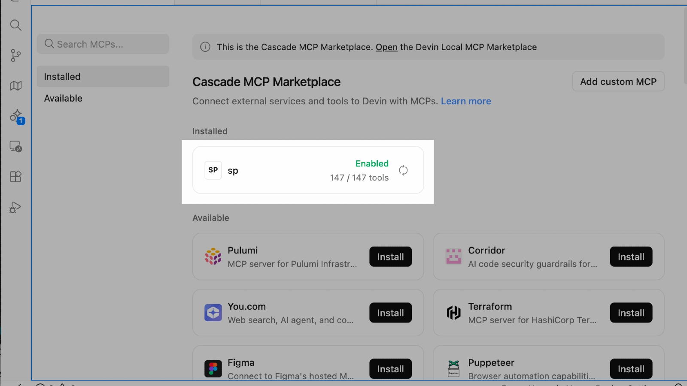Image resolution: width=687 pixels, height=386 pixels.
Task: Click the Puppeteer logo icon
Action: pyautogui.click(x=453, y=369)
